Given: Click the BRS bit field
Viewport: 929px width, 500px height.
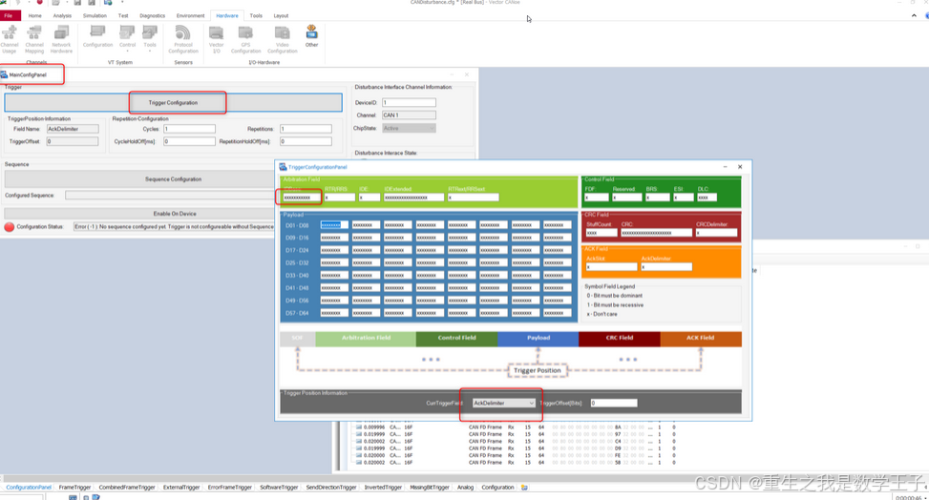Looking at the screenshot, I should pos(658,198).
